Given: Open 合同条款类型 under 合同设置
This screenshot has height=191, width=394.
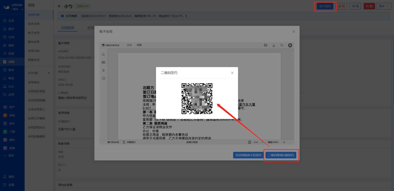Looking at the screenshot, I should click(39, 91).
